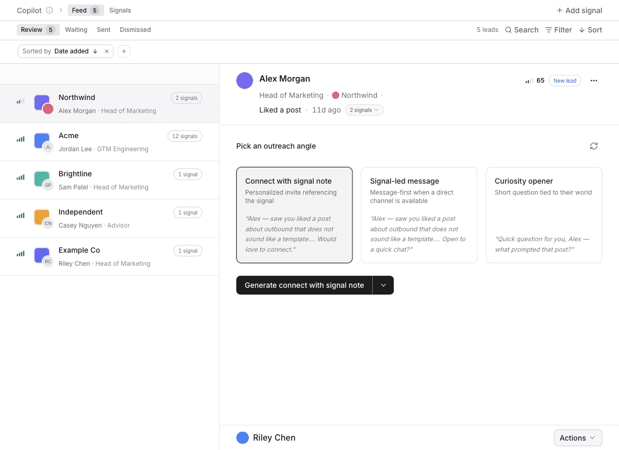This screenshot has height=450, width=619.
Task: Click the Add signal plus button
Action: click(x=579, y=10)
